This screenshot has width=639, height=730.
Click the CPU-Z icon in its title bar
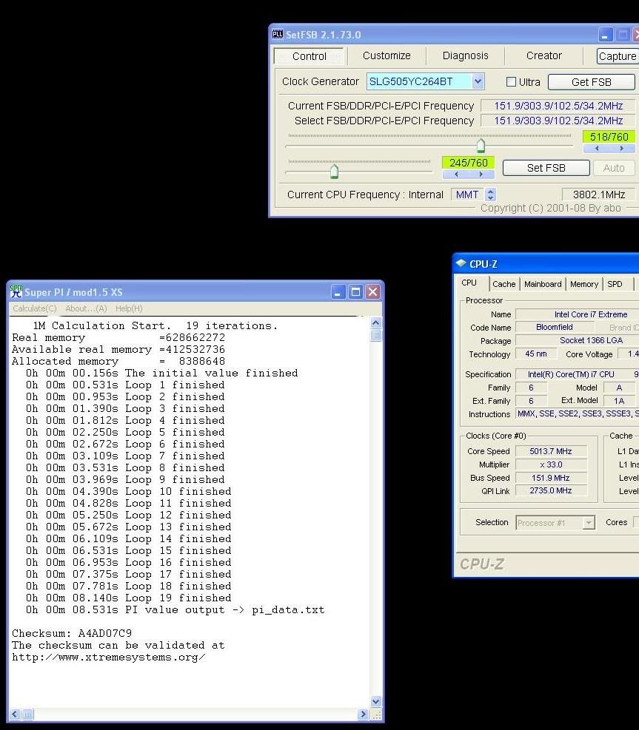coord(462,264)
